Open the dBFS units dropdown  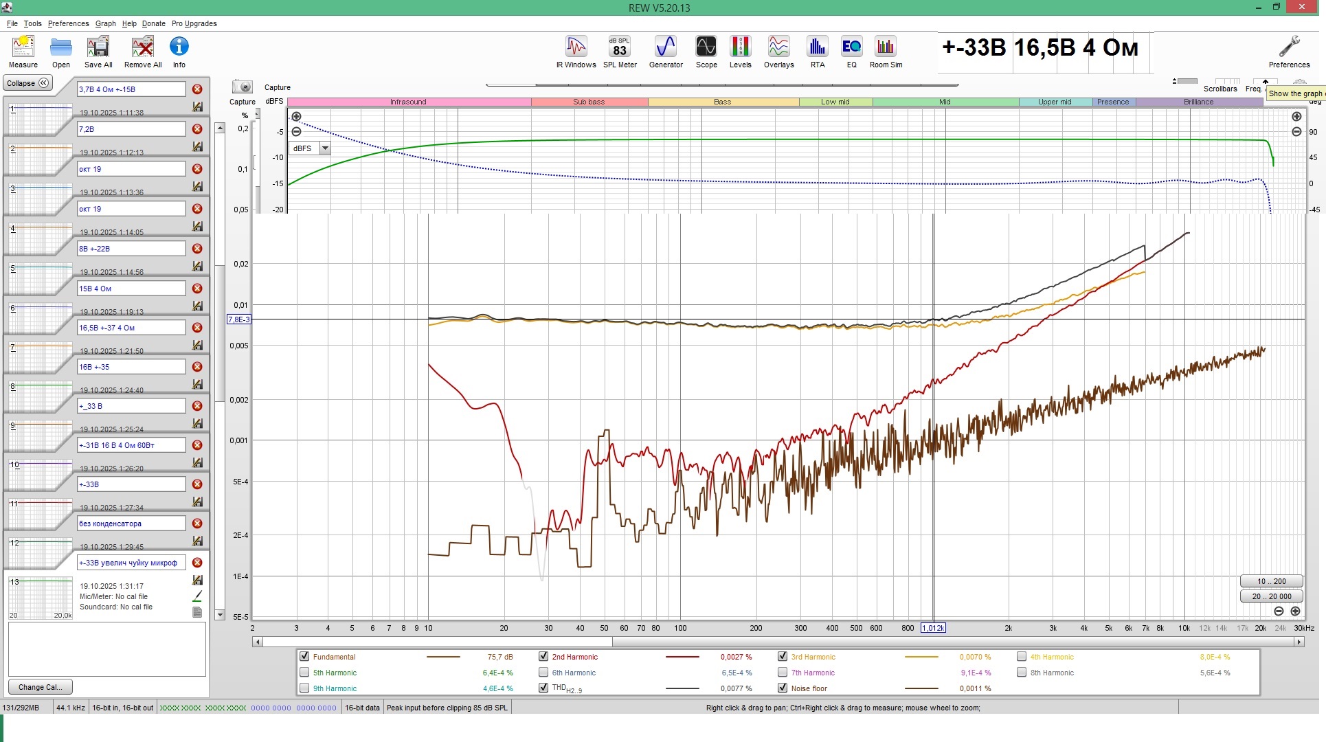click(325, 148)
